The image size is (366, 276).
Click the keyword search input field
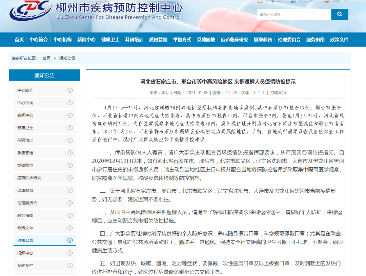(x=293, y=15)
